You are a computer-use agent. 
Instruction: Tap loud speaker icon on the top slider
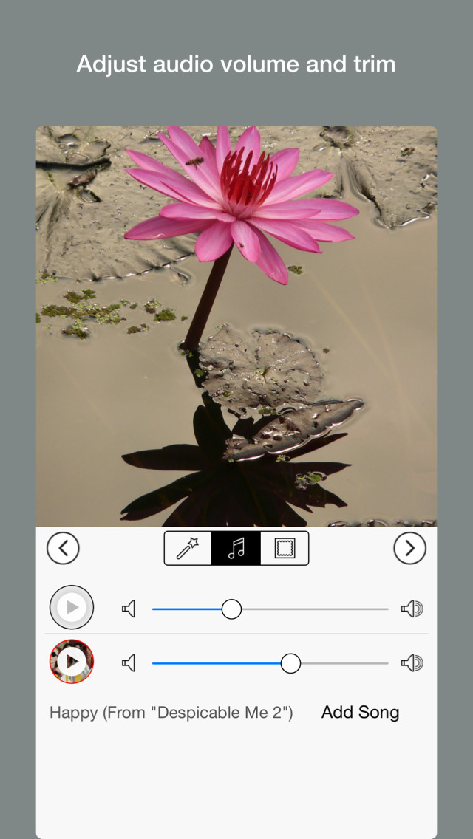tap(412, 609)
